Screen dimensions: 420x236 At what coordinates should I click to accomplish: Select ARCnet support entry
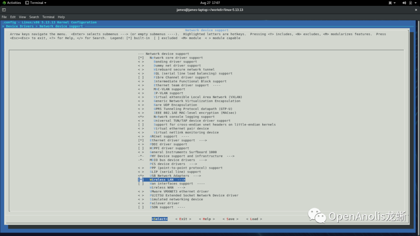[169, 136]
